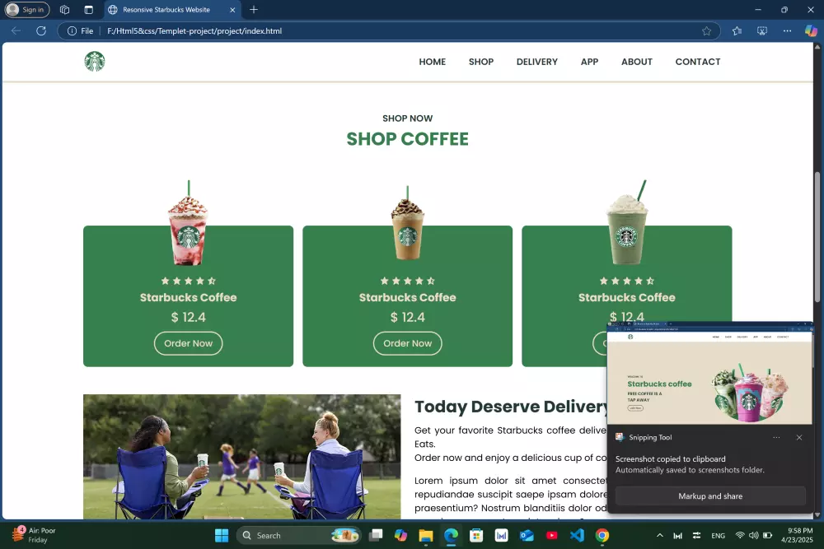Viewport: 824px width, 549px height.
Task: Open the Wi-Fi network tray icon
Action: (740, 535)
